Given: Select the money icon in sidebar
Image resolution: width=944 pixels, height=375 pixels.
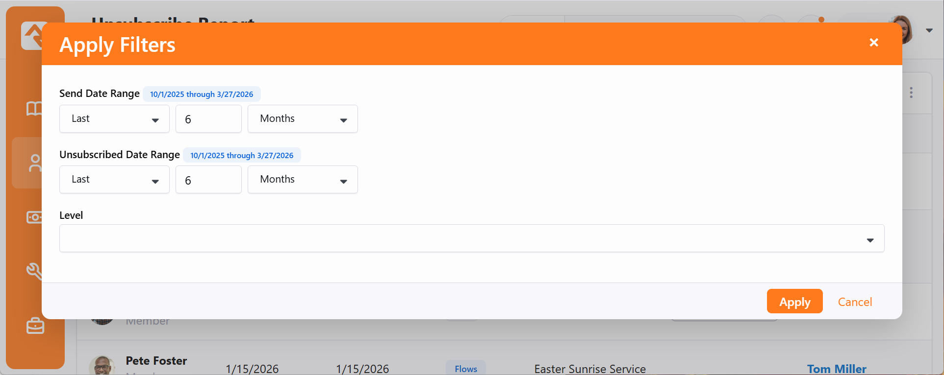Looking at the screenshot, I should click(x=33, y=217).
